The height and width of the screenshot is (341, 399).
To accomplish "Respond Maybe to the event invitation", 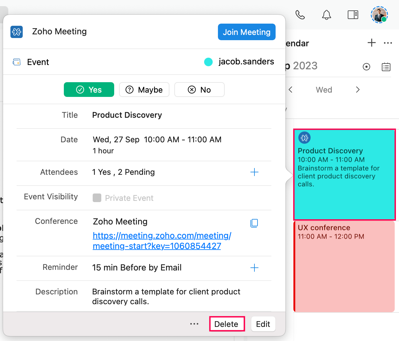I will [x=144, y=90].
